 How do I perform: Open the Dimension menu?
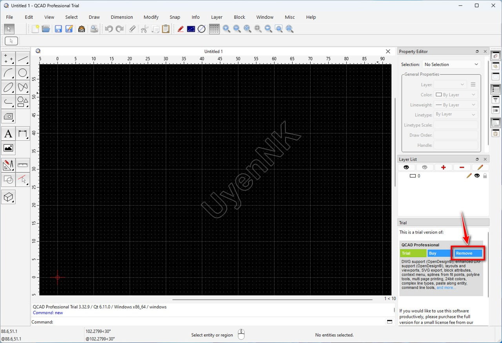click(122, 17)
